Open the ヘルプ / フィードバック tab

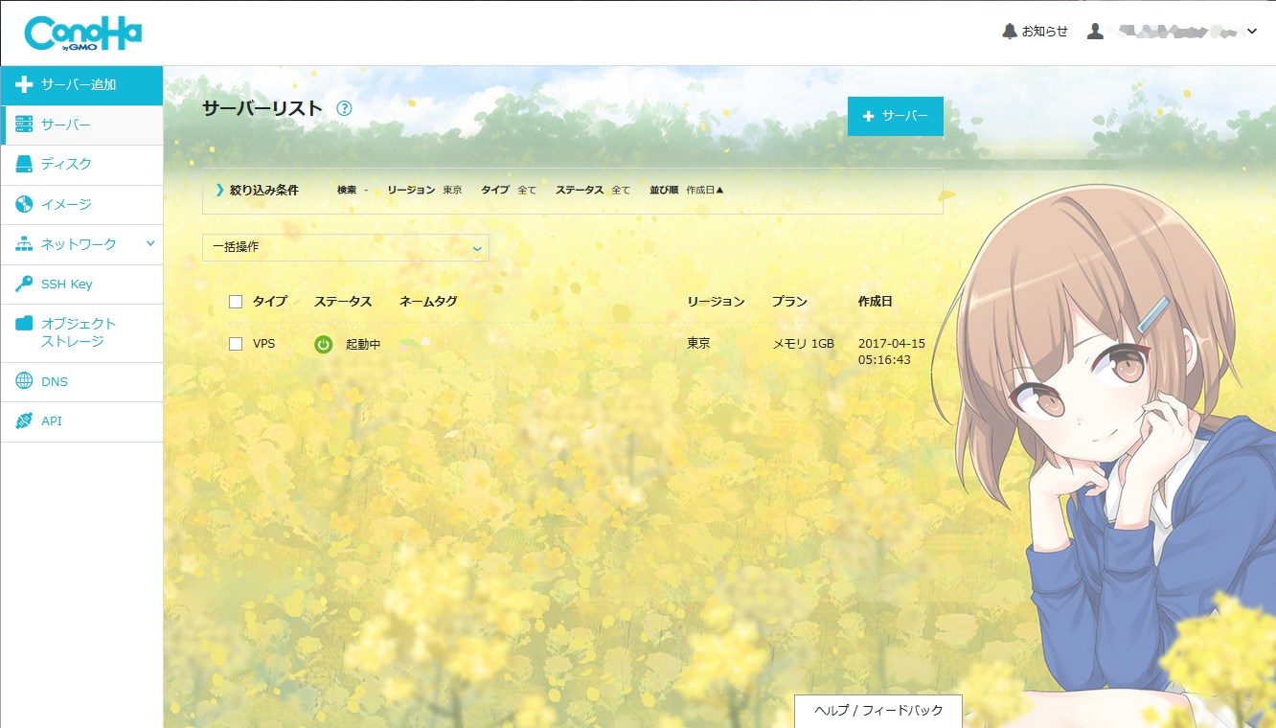[878, 711]
